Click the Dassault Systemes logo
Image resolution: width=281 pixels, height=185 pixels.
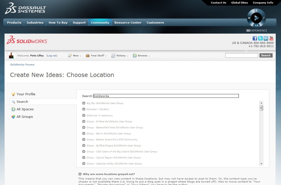coord(25,8)
